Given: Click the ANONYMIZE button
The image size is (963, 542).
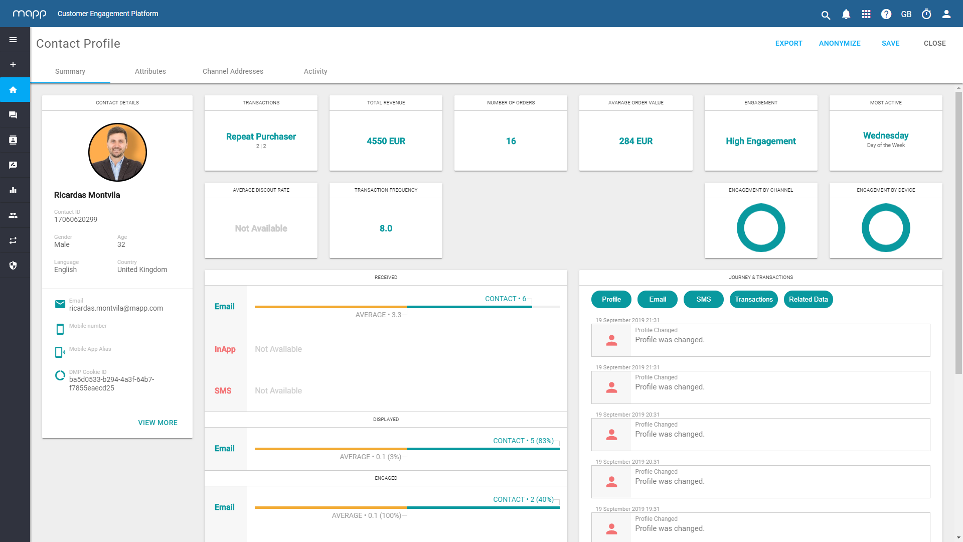Looking at the screenshot, I should (840, 43).
